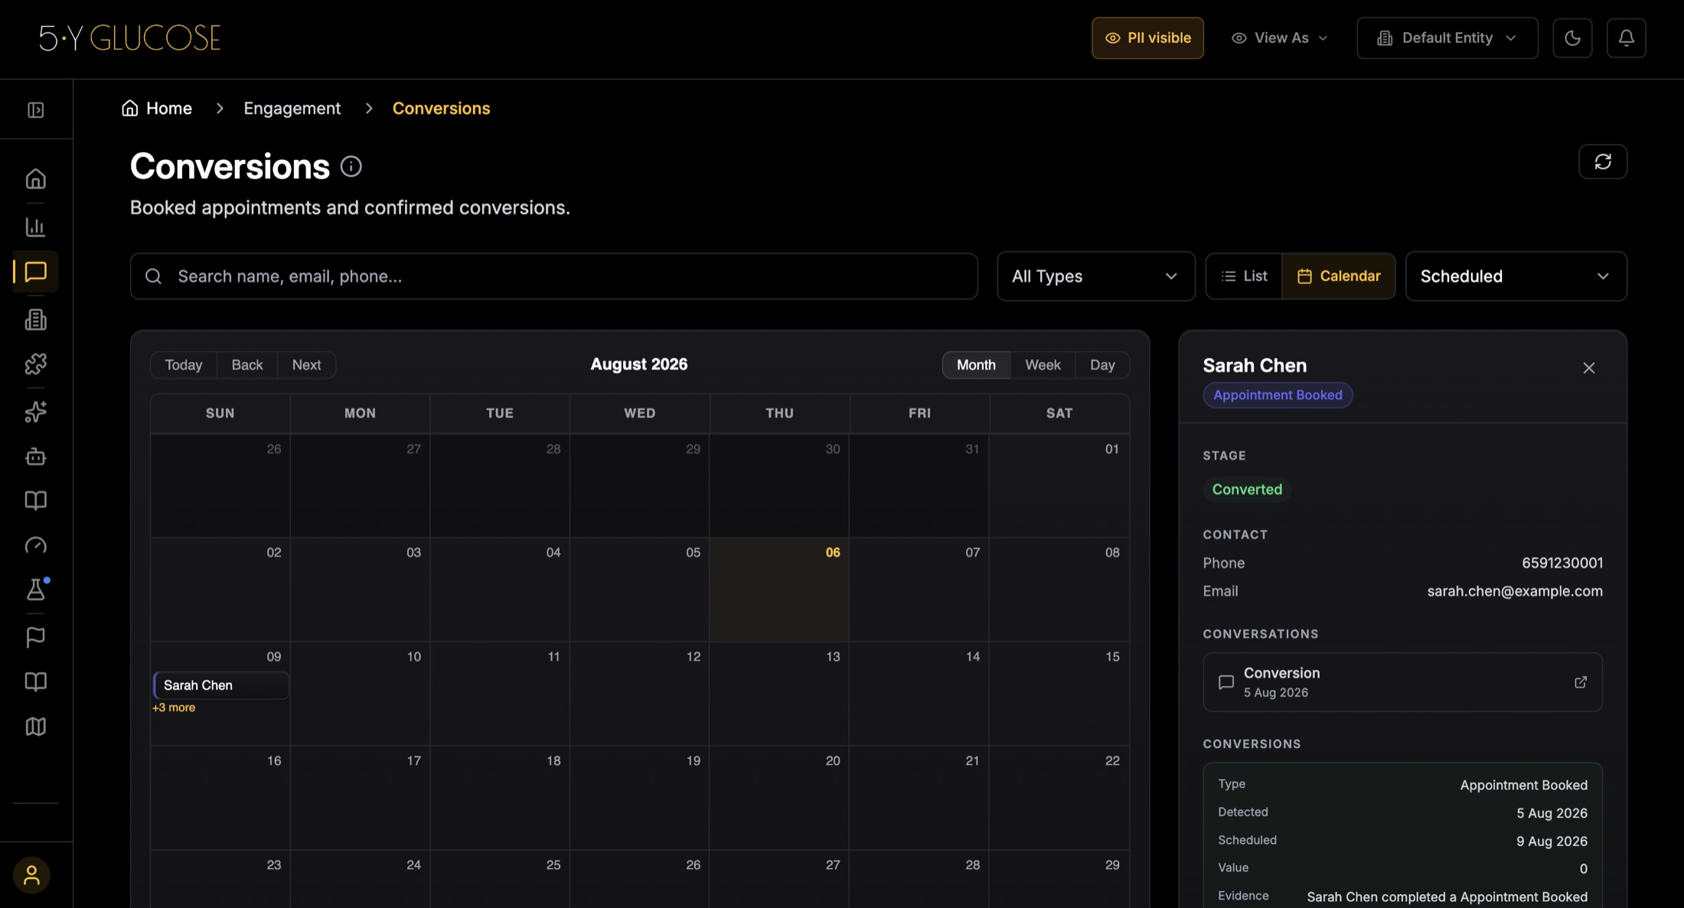The width and height of the screenshot is (1684, 908).
Task: Go to Home breadcrumb
Action: coord(157,109)
